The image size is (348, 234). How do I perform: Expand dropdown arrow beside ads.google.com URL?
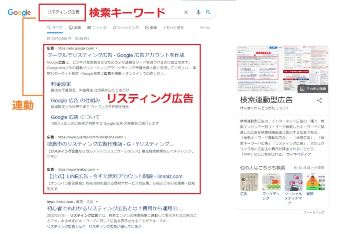pyautogui.click(x=97, y=48)
